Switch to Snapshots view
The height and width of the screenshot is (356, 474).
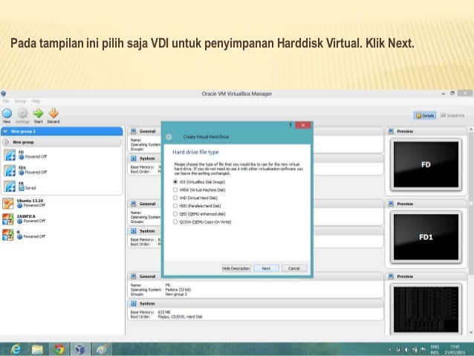(x=452, y=115)
